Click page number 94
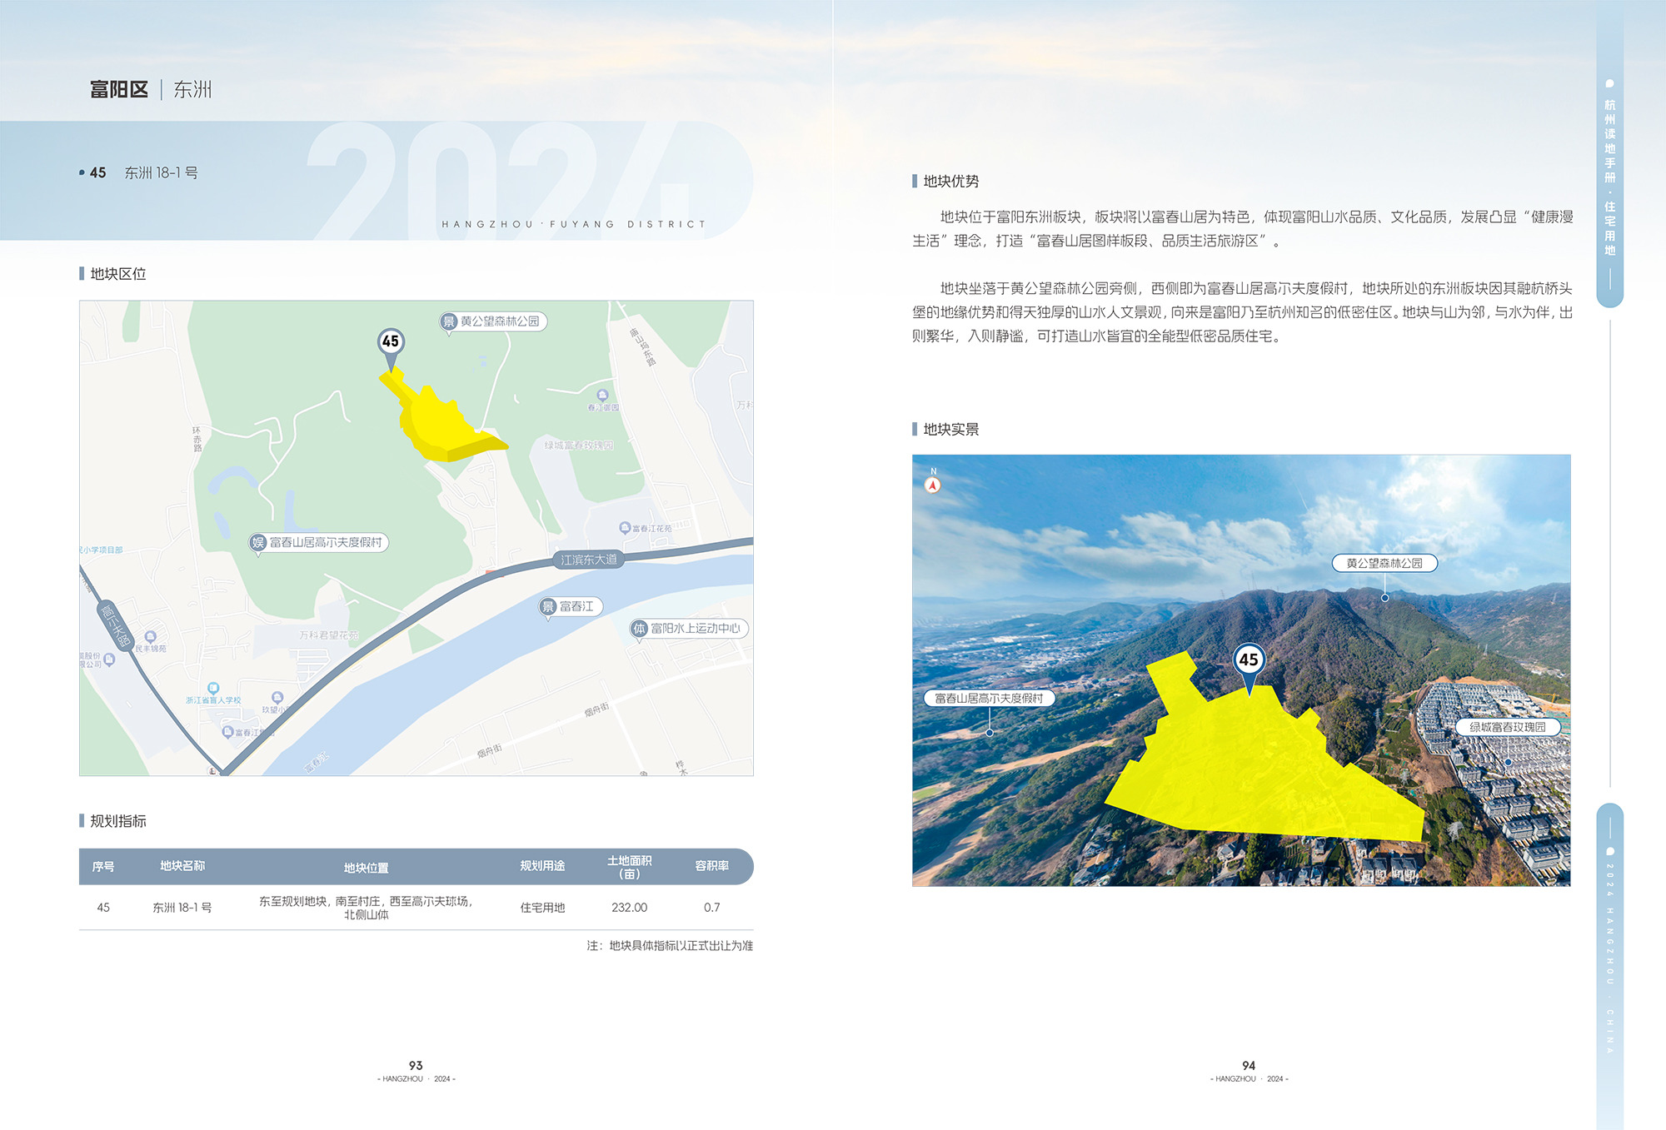1666x1130 pixels. pyautogui.click(x=1249, y=1066)
